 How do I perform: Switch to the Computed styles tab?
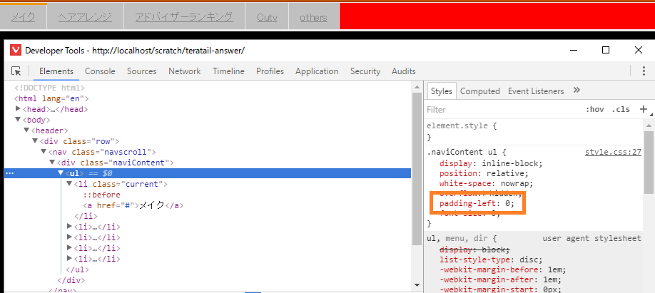479,91
